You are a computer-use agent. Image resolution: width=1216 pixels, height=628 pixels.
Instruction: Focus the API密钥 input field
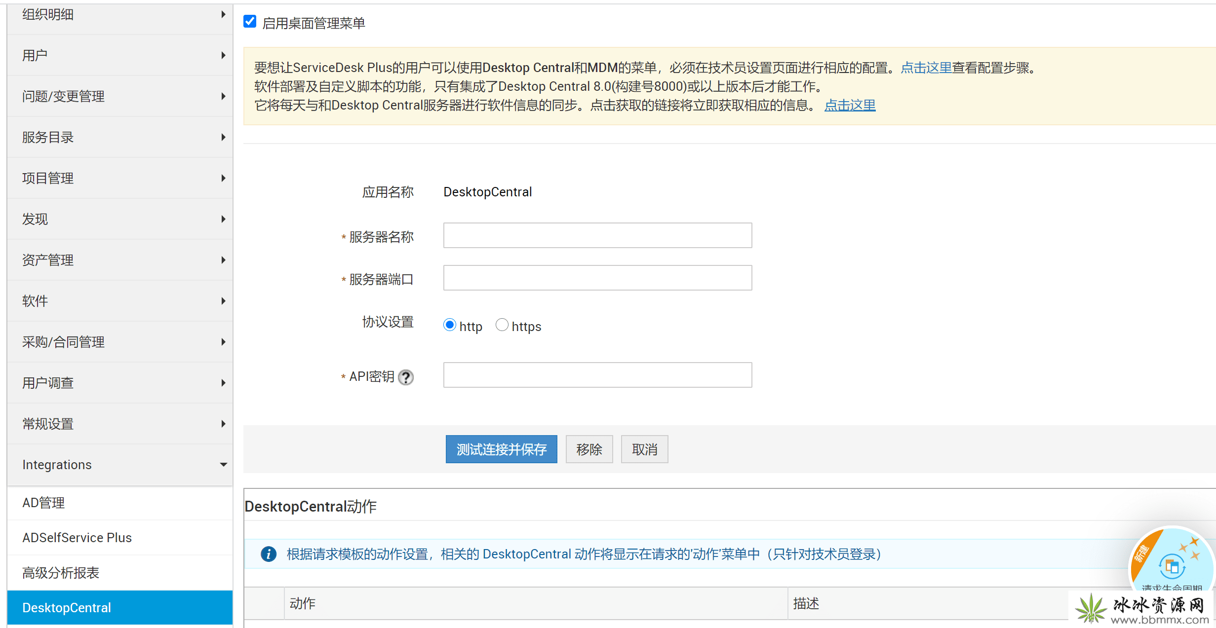597,375
